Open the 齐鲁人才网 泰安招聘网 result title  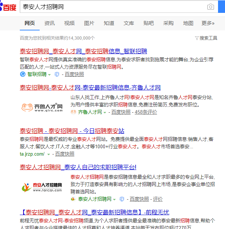(x=90, y=88)
